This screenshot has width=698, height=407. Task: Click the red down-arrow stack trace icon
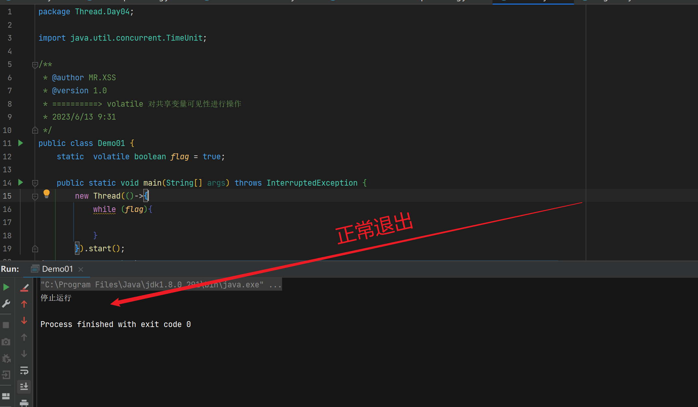click(24, 321)
